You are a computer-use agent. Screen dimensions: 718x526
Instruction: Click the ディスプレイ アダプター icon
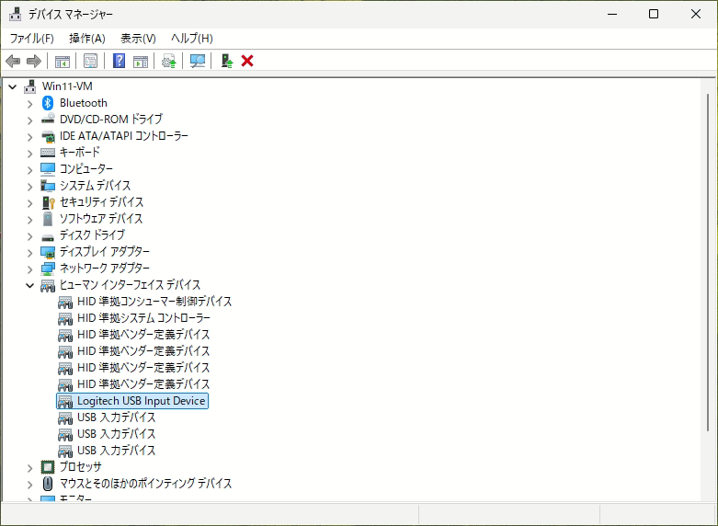pyautogui.click(x=48, y=252)
